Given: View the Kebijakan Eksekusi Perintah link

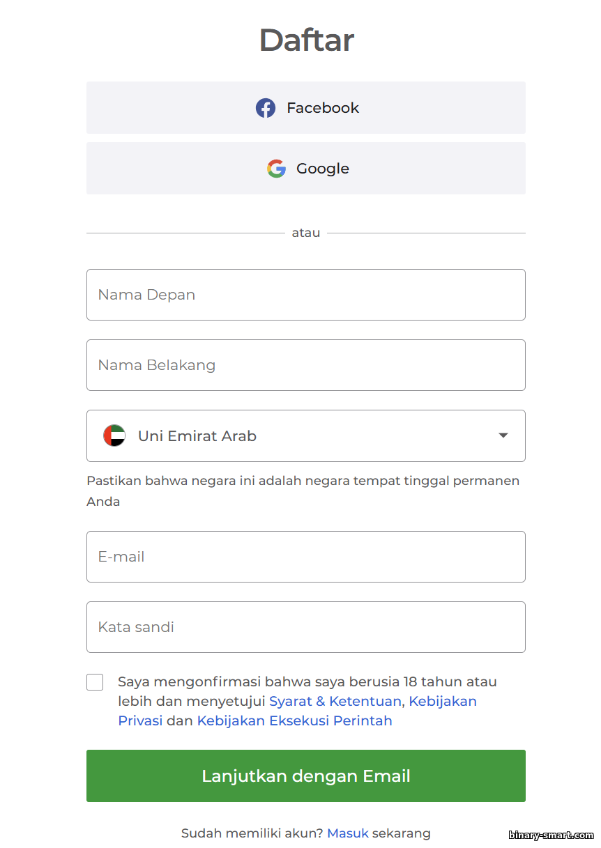Looking at the screenshot, I should tap(294, 720).
